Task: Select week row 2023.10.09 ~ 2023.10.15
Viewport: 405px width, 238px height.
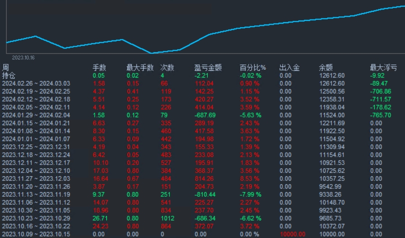Action: pos(36,234)
